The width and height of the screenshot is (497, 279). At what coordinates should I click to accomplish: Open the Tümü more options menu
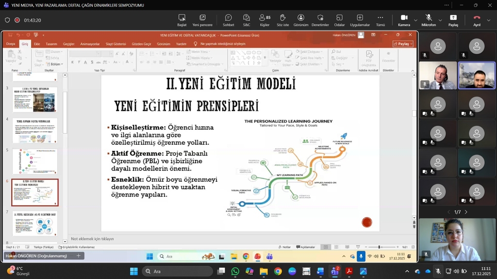[x=380, y=20]
